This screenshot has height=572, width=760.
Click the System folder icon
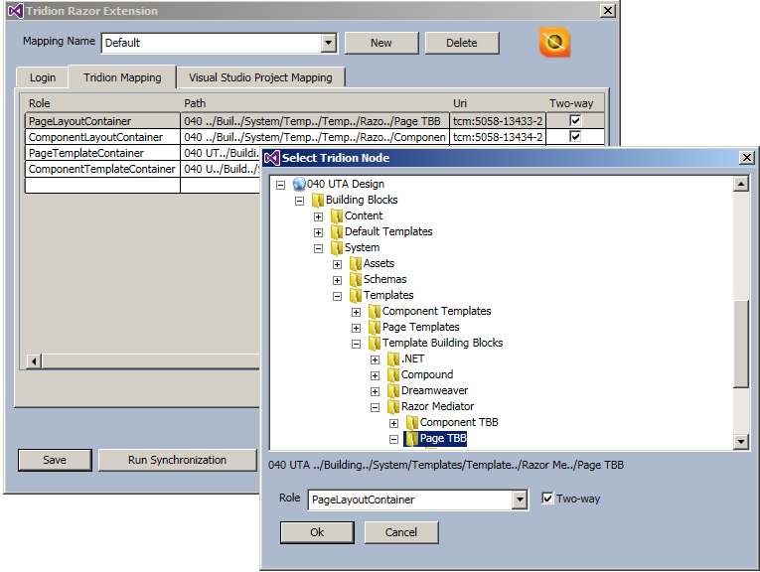click(337, 248)
